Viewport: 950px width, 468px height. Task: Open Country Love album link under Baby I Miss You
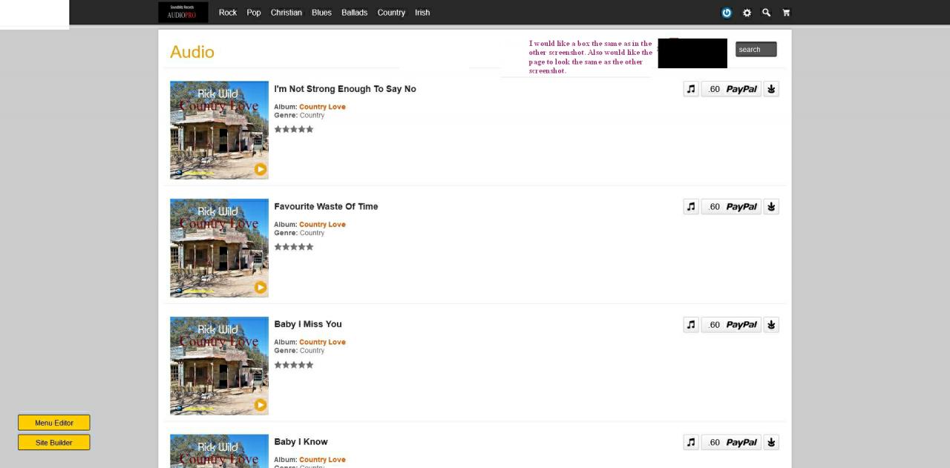pyautogui.click(x=322, y=342)
